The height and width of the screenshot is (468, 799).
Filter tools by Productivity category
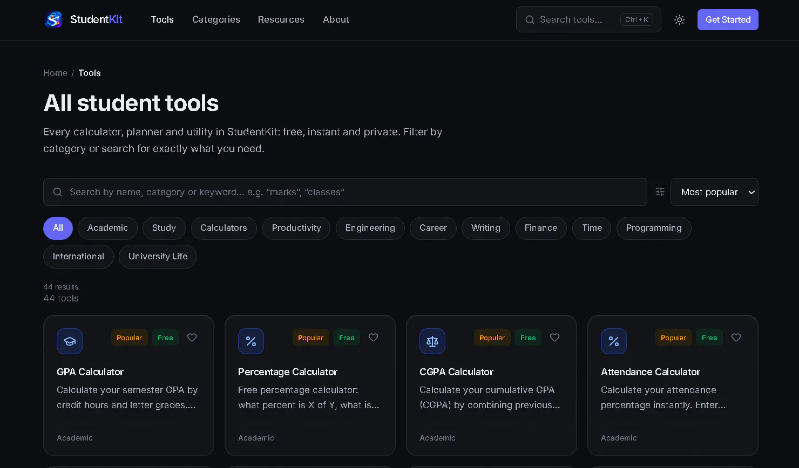296,228
